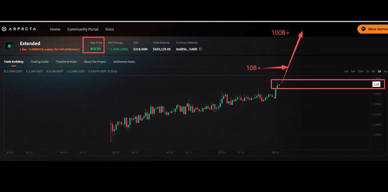Image resolution: width=388 pixels, height=192 pixels.
Task: Click the Total Volume value $620,129.85
Action: pyautogui.click(x=162, y=49)
